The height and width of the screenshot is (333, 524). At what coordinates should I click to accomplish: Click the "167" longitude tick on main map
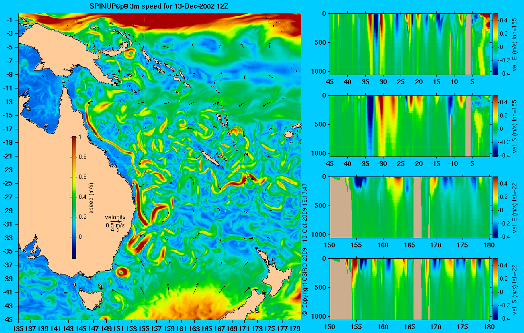coord(219,329)
